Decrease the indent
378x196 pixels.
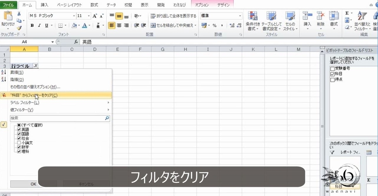[137, 25]
